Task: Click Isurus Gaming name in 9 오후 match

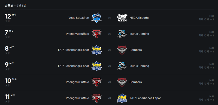Action: point(139,66)
